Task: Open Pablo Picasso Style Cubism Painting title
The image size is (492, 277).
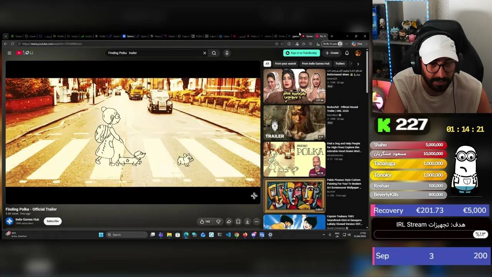Action: click(344, 184)
